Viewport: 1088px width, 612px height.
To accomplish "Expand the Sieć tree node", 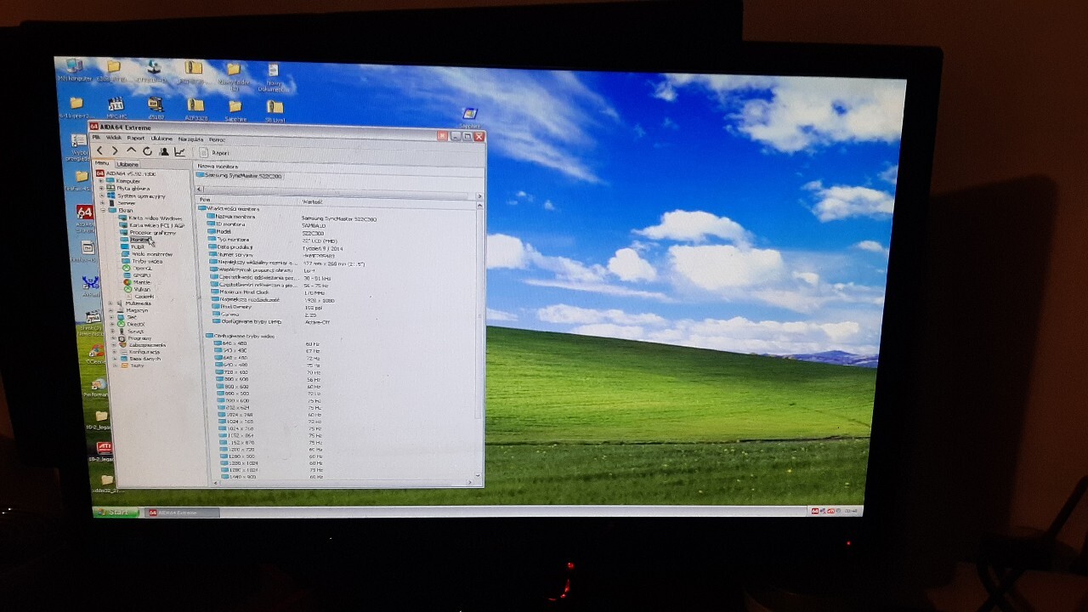I will (111, 317).
